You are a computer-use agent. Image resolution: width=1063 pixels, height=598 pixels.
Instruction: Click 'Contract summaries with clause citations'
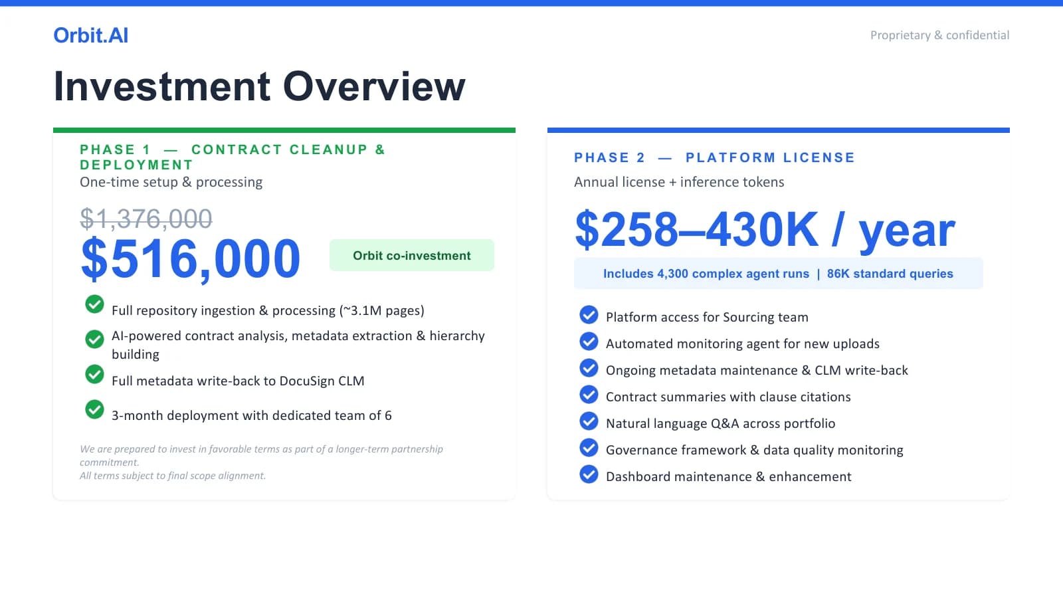point(728,397)
